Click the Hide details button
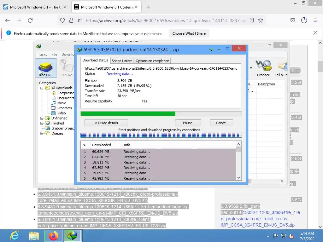Viewport: 323px width, 242px height. click(x=106, y=123)
